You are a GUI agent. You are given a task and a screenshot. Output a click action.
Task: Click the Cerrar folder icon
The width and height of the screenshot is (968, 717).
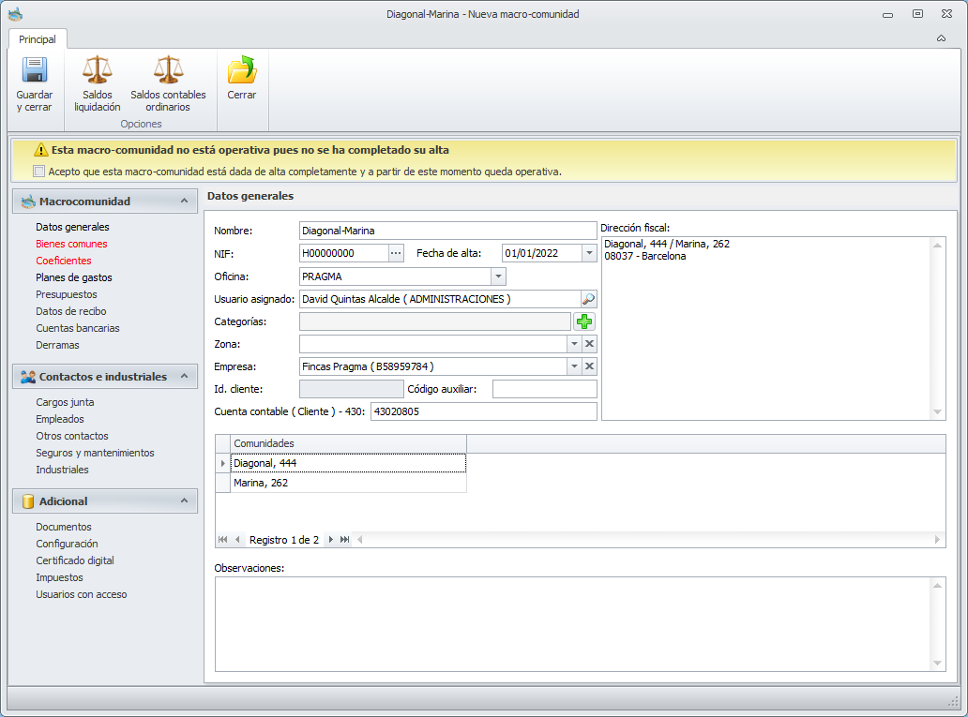(x=241, y=71)
